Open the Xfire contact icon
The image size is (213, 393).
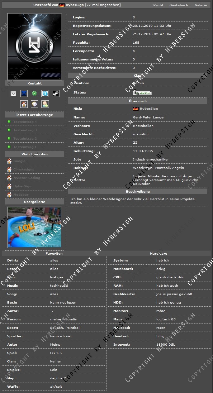(x=24, y=93)
